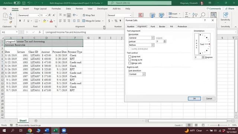Switch to the Font tab in Format Cells
Image resolution: width=238 pixels, height=134 pixels.
pos(153,26)
